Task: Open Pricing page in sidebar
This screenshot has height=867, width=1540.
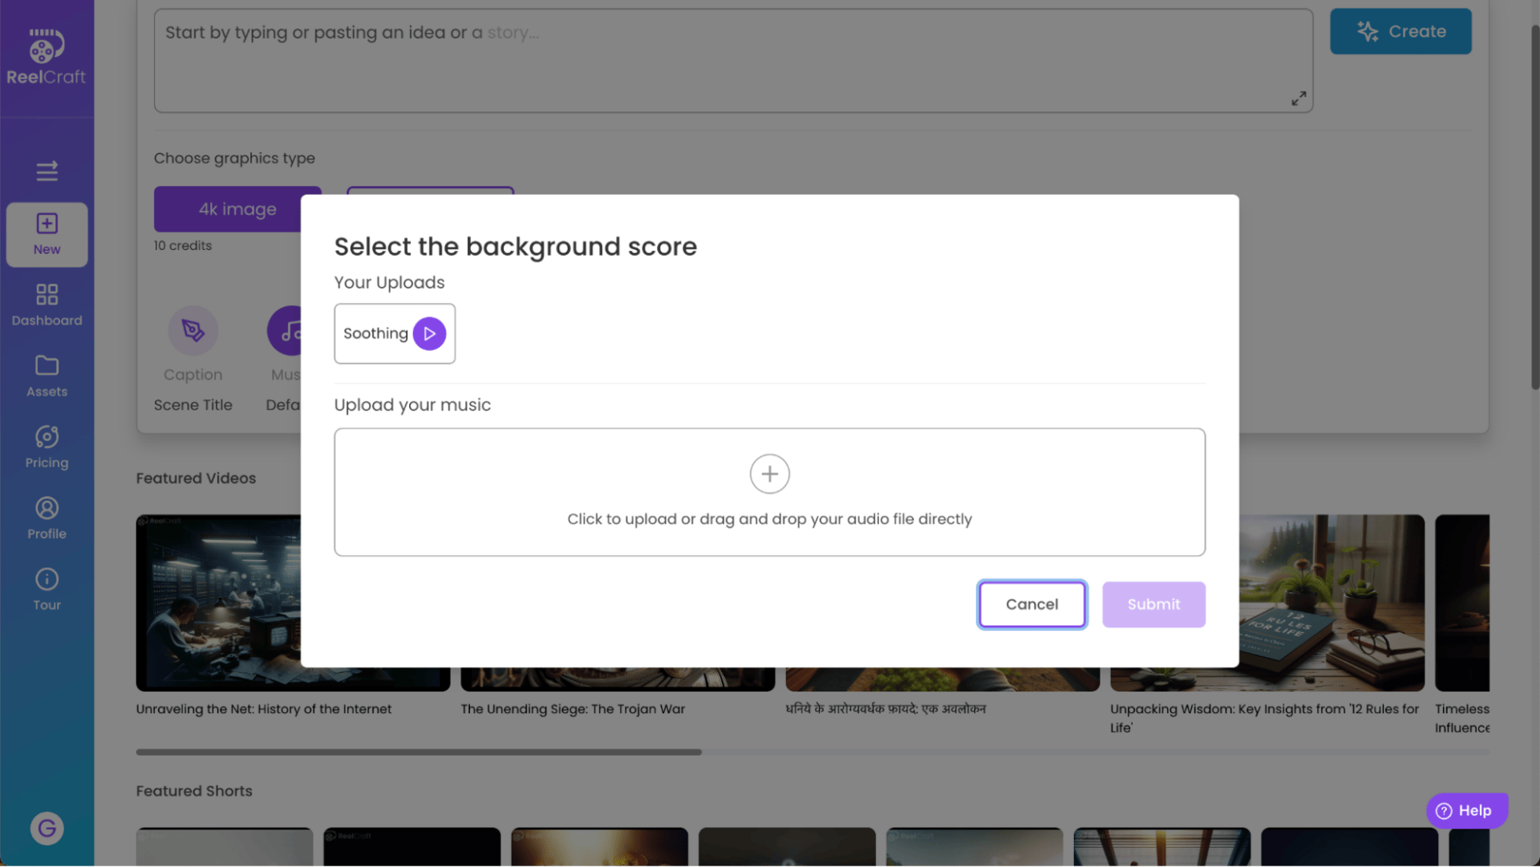Action: pyautogui.click(x=47, y=447)
